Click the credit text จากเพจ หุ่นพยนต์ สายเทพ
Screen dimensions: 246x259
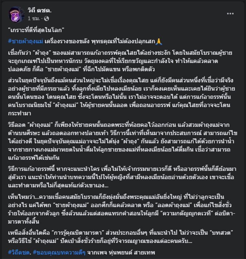click(121, 253)
